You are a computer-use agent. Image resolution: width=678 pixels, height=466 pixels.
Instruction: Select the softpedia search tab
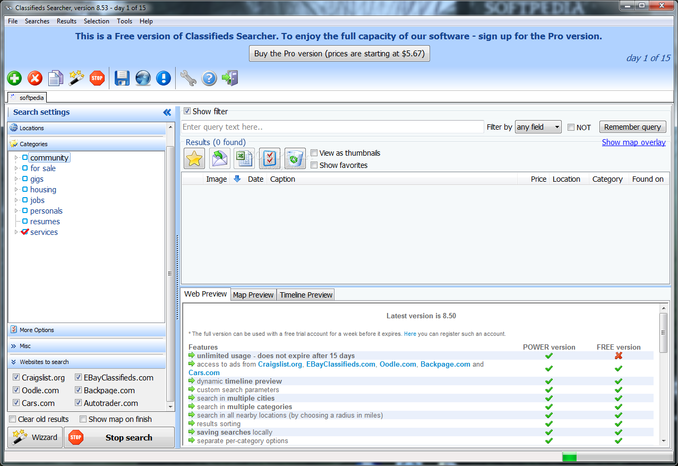[x=27, y=97]
